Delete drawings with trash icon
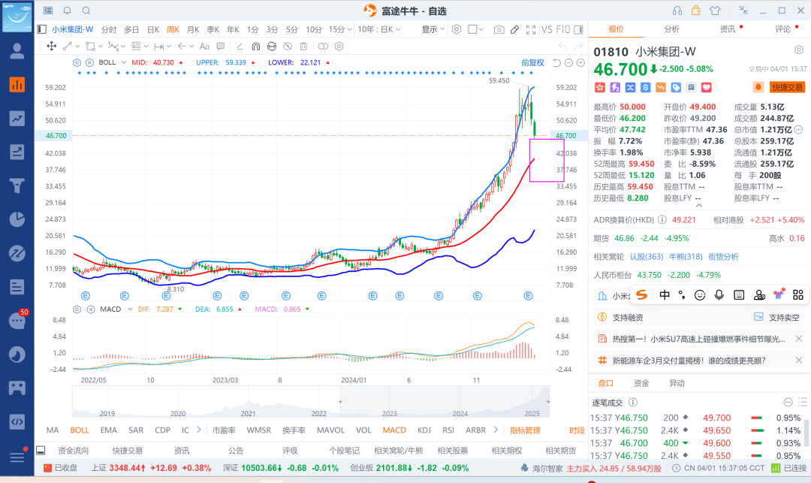This screenshot has width=811, height=483. pyautogui.click(x=303, y=47)
